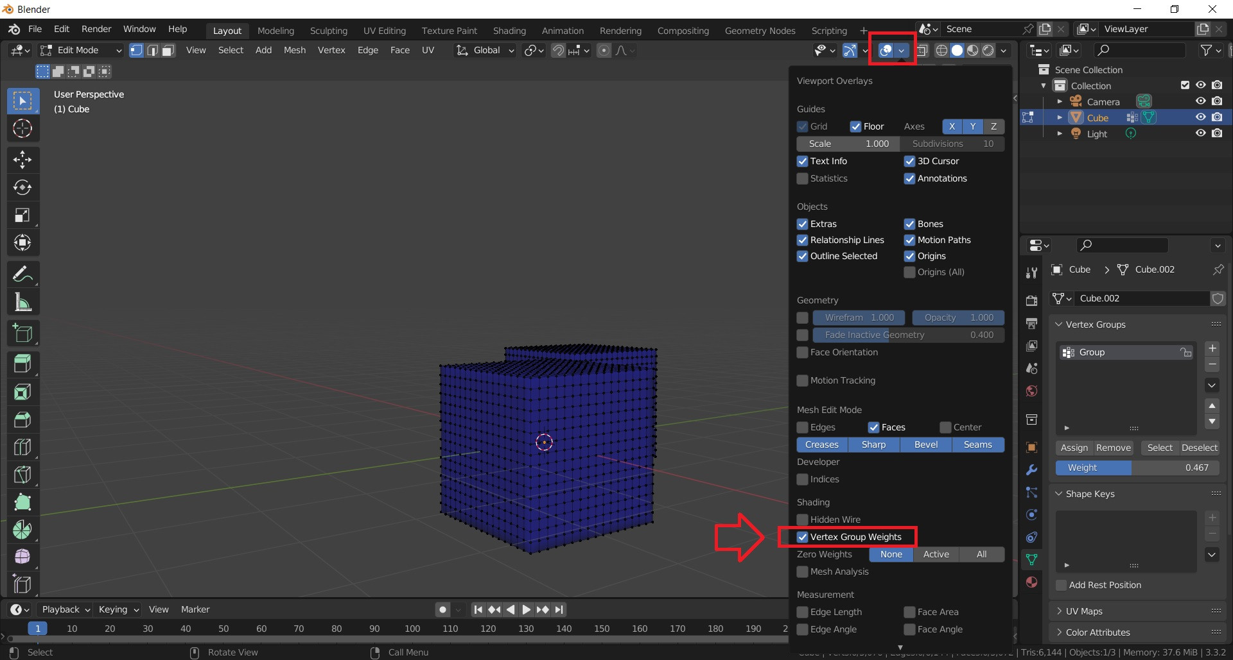
Task: Select the Annotate tool
Action: [22, 274]
